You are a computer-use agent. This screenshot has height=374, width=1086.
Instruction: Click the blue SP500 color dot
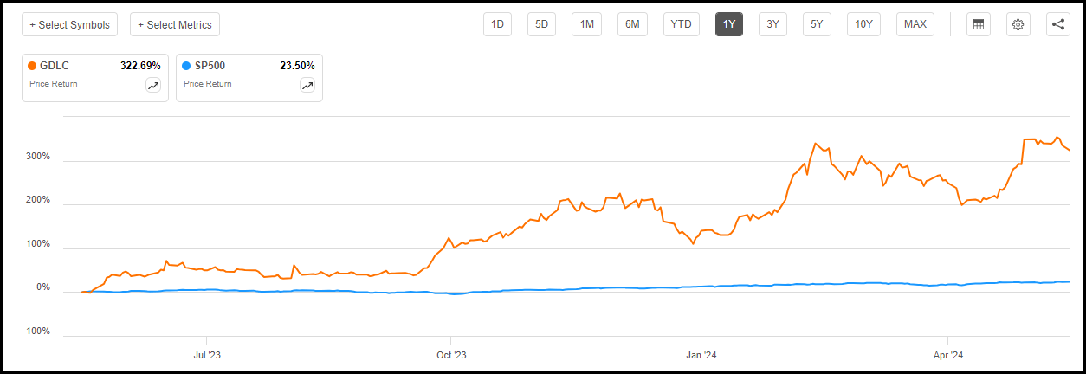[186, 65]
